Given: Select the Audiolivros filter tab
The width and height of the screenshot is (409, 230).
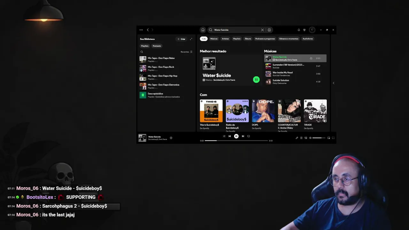Looking at the screenshot, I should tap(308, 39).
